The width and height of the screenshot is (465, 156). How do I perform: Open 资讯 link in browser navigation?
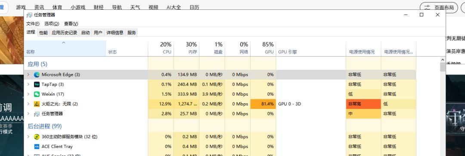point(39,7)
